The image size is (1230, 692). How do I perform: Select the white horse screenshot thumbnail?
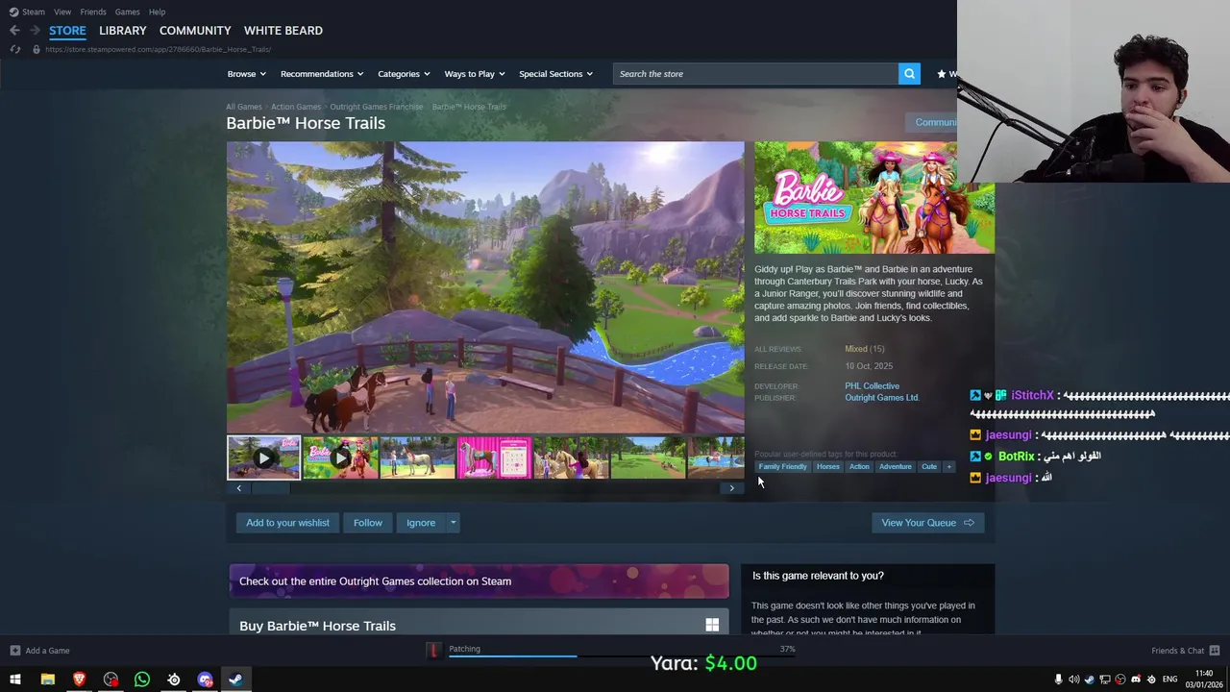pyautogui.click(x=417, y=458)
